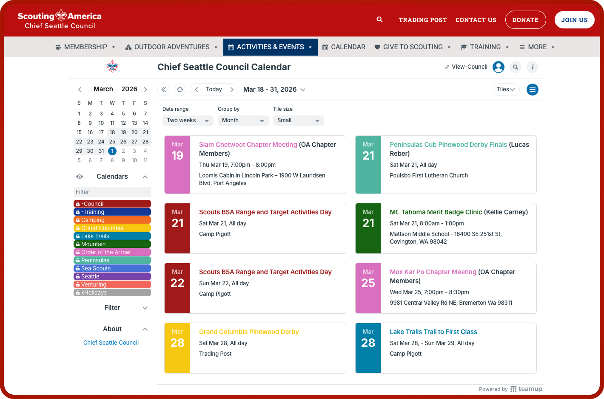
Task: Click the calendar refresh icon
Action: 180,90
